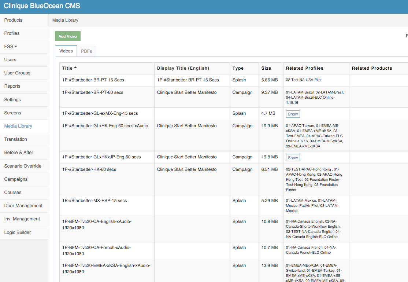Select title 1P-#Startbetter-HK-60 secs
This screenshot has width=408, height=282.
coord(89,169)
